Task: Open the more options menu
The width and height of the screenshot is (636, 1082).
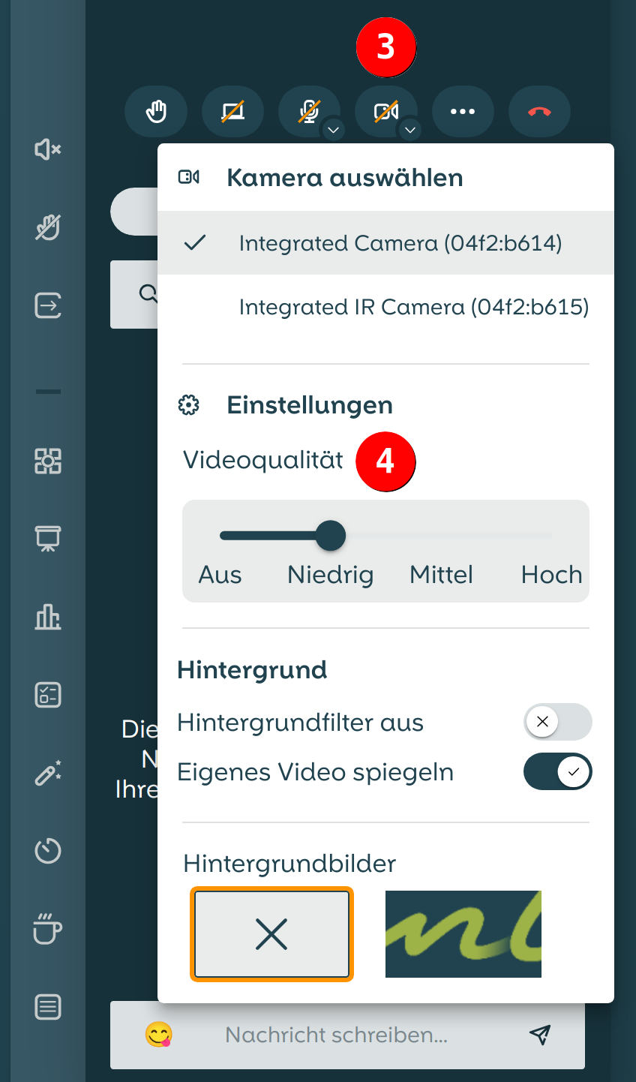Action: pos(463,111)
